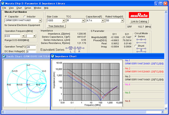Expand the Size Code dropdown
Screen dimensions: 169x115
64,20
